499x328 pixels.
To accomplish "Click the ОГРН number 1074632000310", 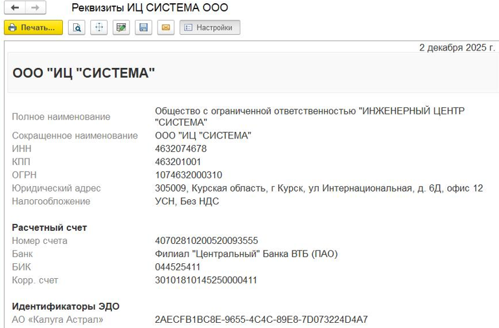I will coord(189,175).
